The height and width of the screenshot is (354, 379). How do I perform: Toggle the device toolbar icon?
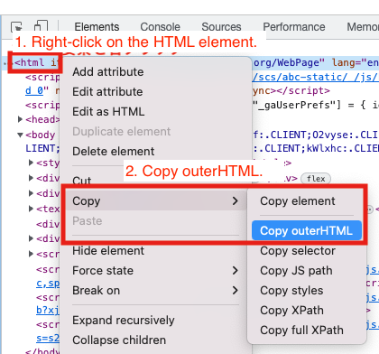pos(41,26)
